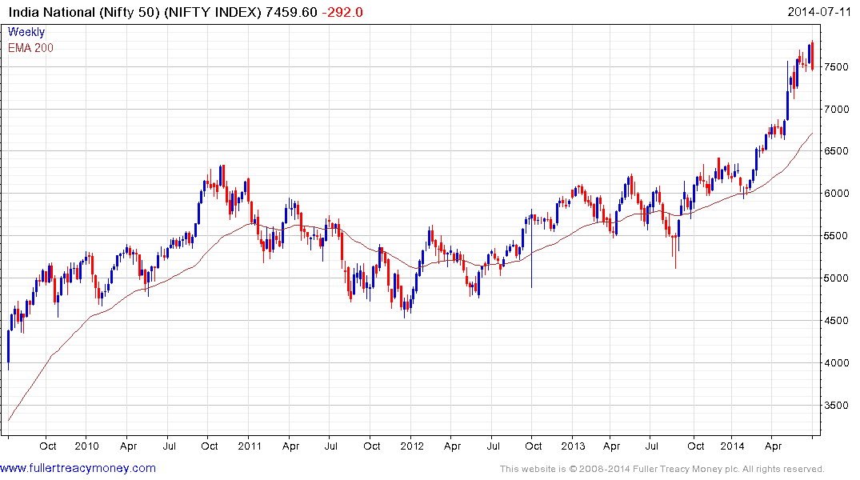Select the Weekly interval label
Image resolution: width=860 pixels, height=480 pixels.
coord(26,32)
